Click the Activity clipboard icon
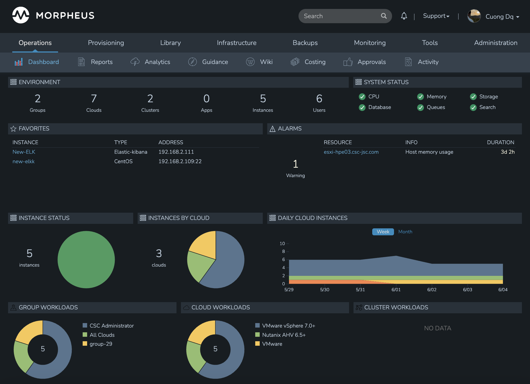 pyautogui.click(x=408, y=62)
